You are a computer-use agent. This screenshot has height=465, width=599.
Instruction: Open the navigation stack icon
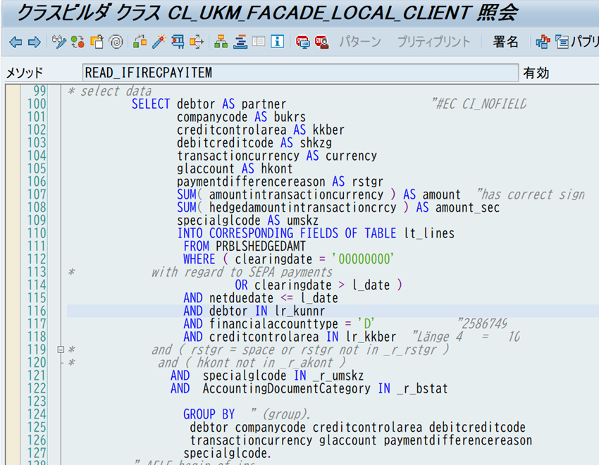pyautogui.click(x=240, y=42)
